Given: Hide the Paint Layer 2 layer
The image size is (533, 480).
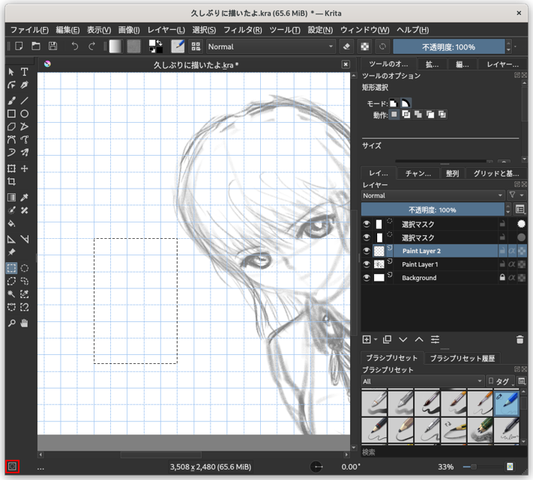Looking at the screenshot, I should [x=367, y=251].
